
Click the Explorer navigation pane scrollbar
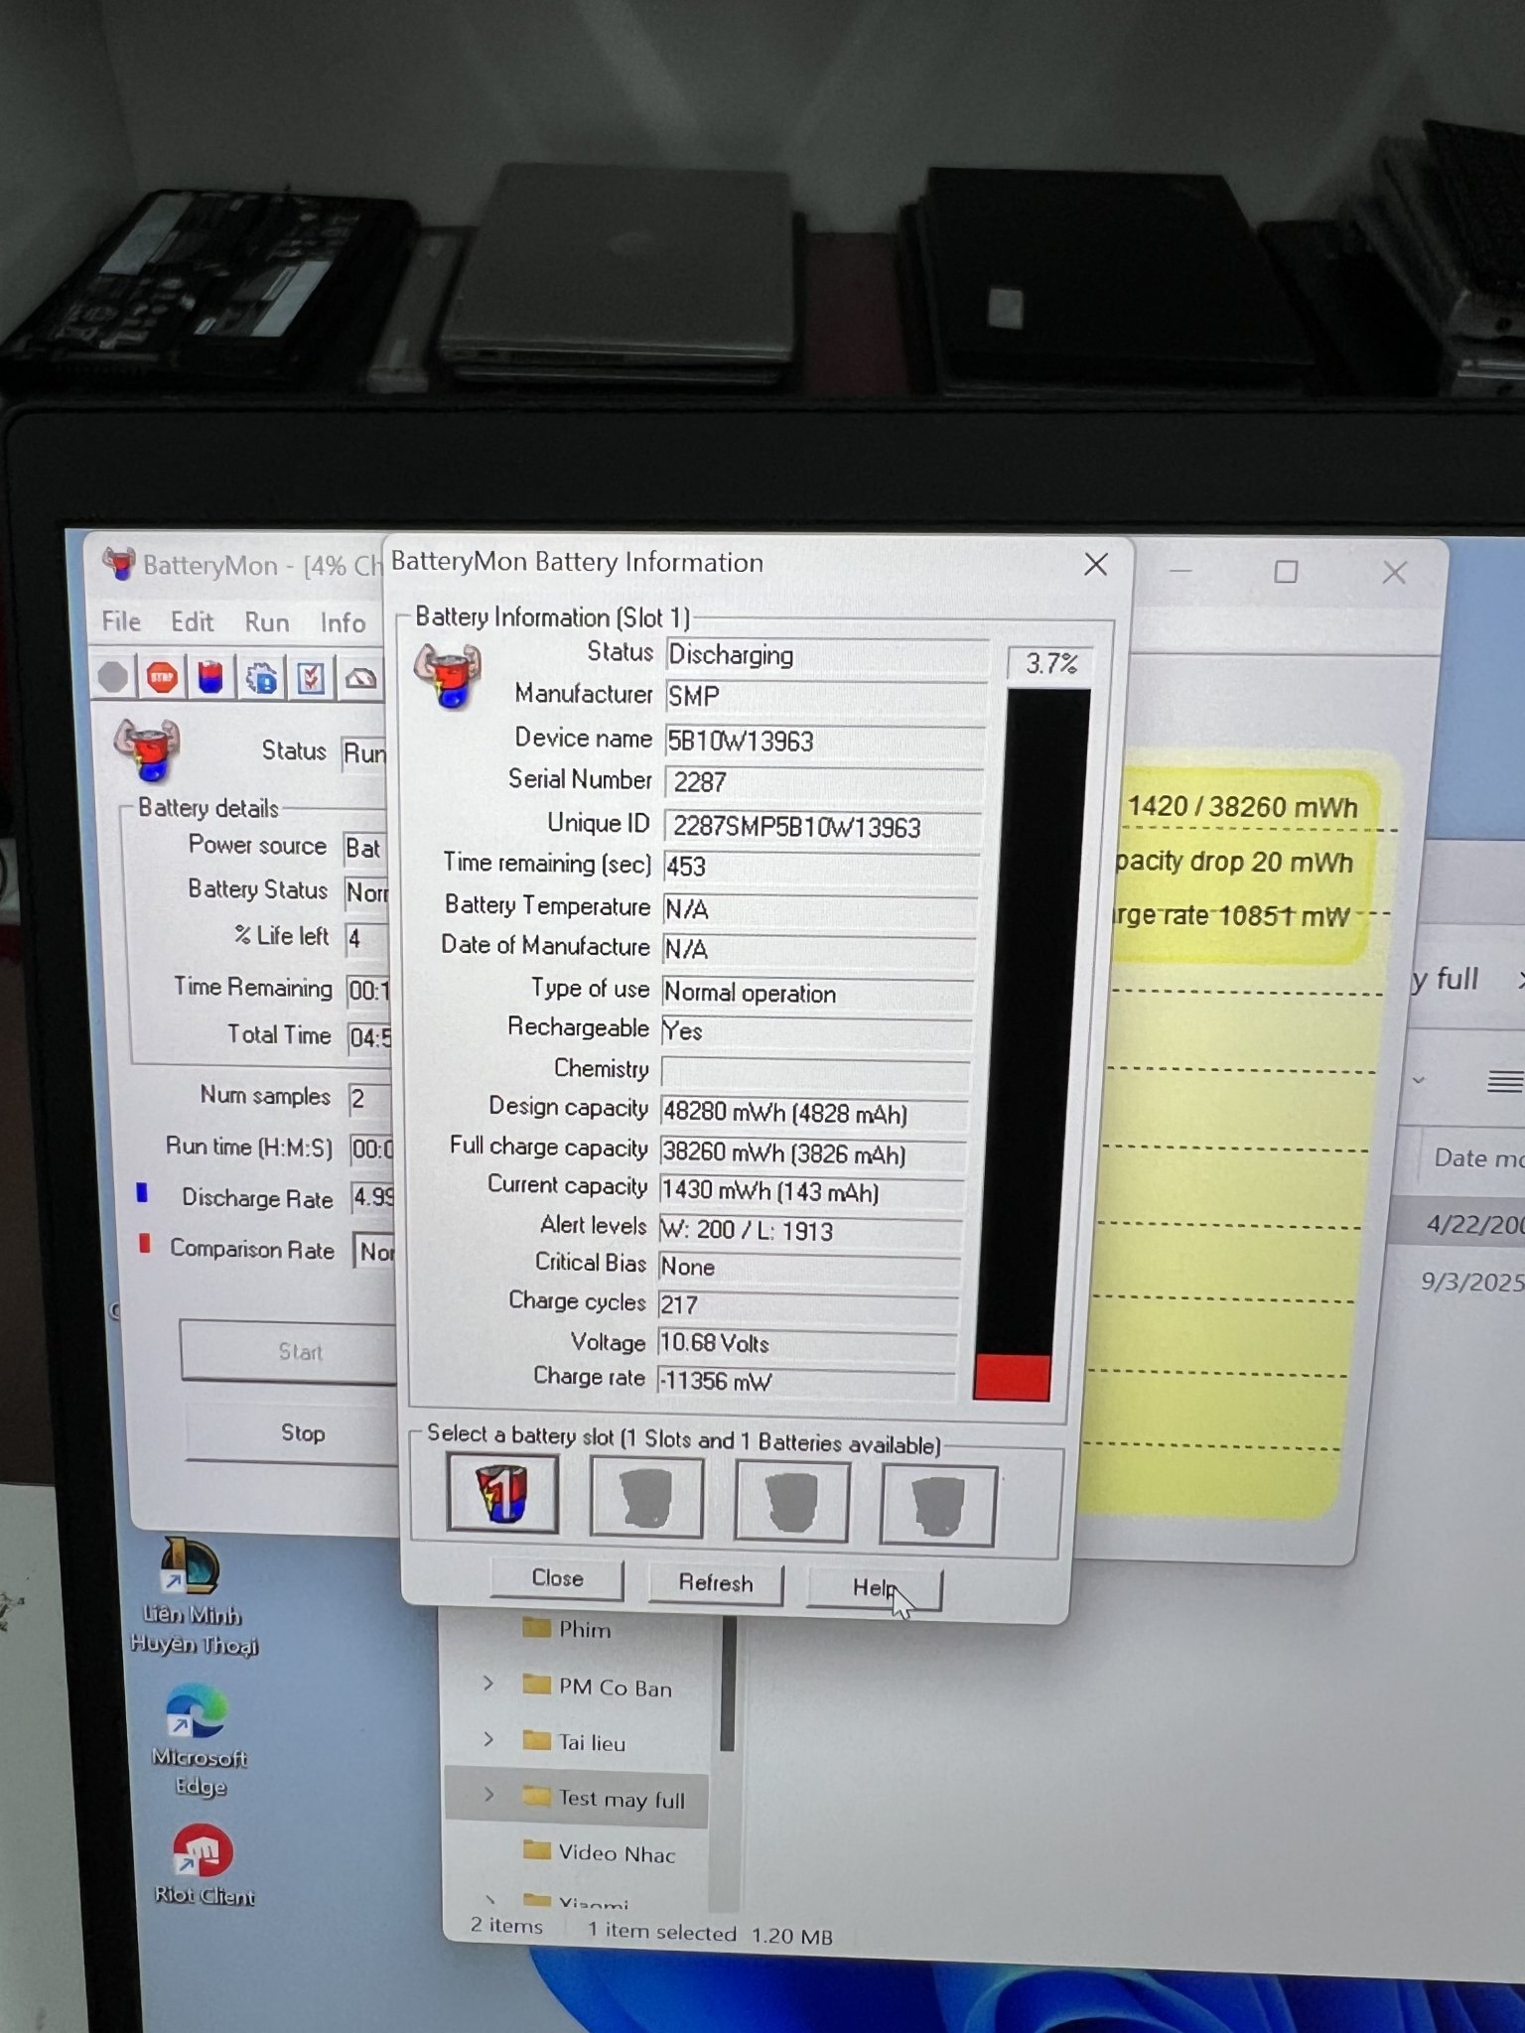[728, 1684]
